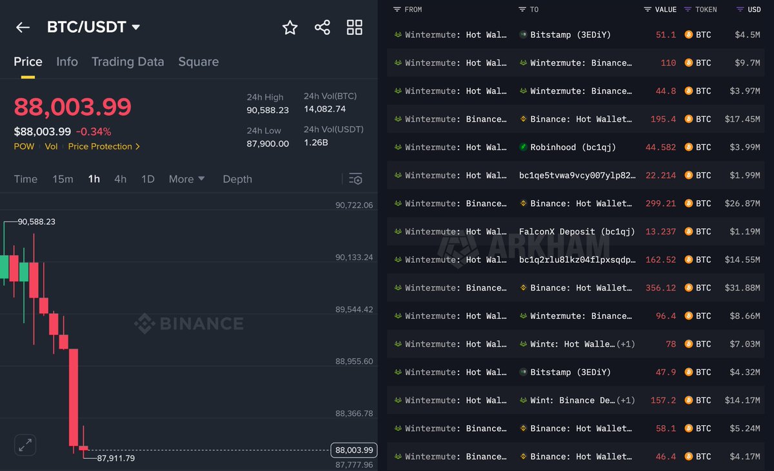Click the large red candle on the chart

pos(74,398)
